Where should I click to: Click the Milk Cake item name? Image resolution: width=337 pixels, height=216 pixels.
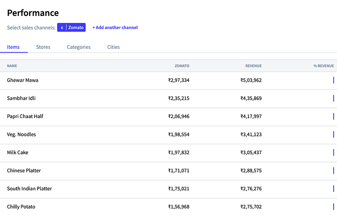point(18,152)
